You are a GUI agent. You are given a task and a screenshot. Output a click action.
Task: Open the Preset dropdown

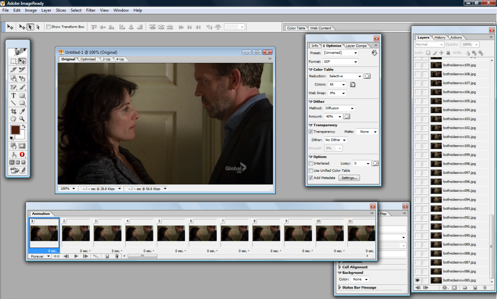[x=341, y=53]
